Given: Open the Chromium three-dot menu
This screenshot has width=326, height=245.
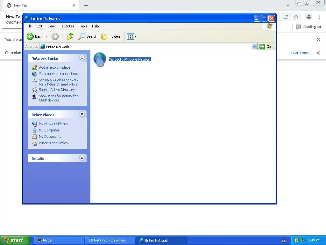Looking at the screenshot, I should point(319,17).
